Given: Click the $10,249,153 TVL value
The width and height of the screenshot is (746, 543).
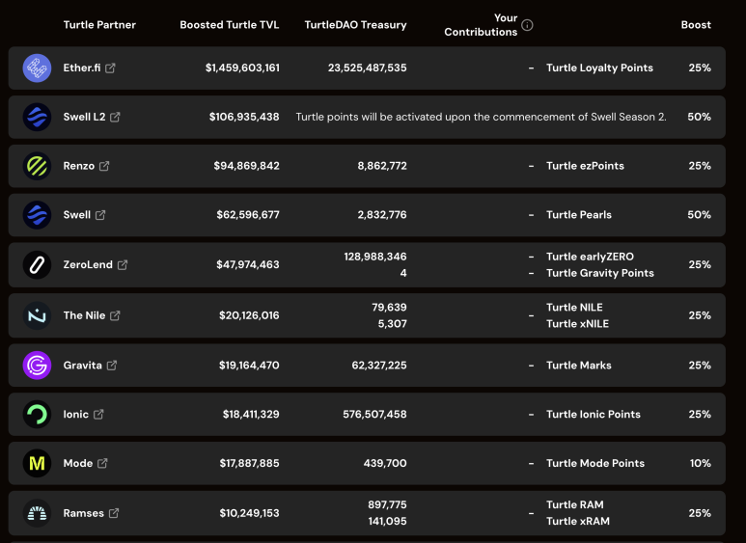Looking at the screenshot, I should coord(249,513).
